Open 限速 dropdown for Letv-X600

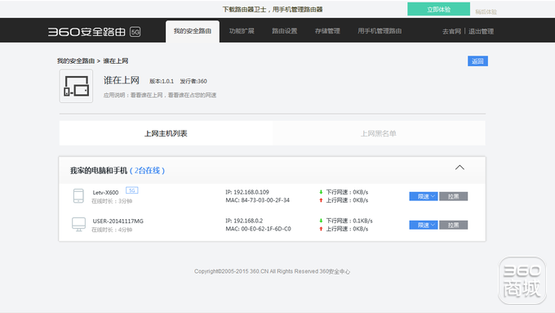(424, 196)
